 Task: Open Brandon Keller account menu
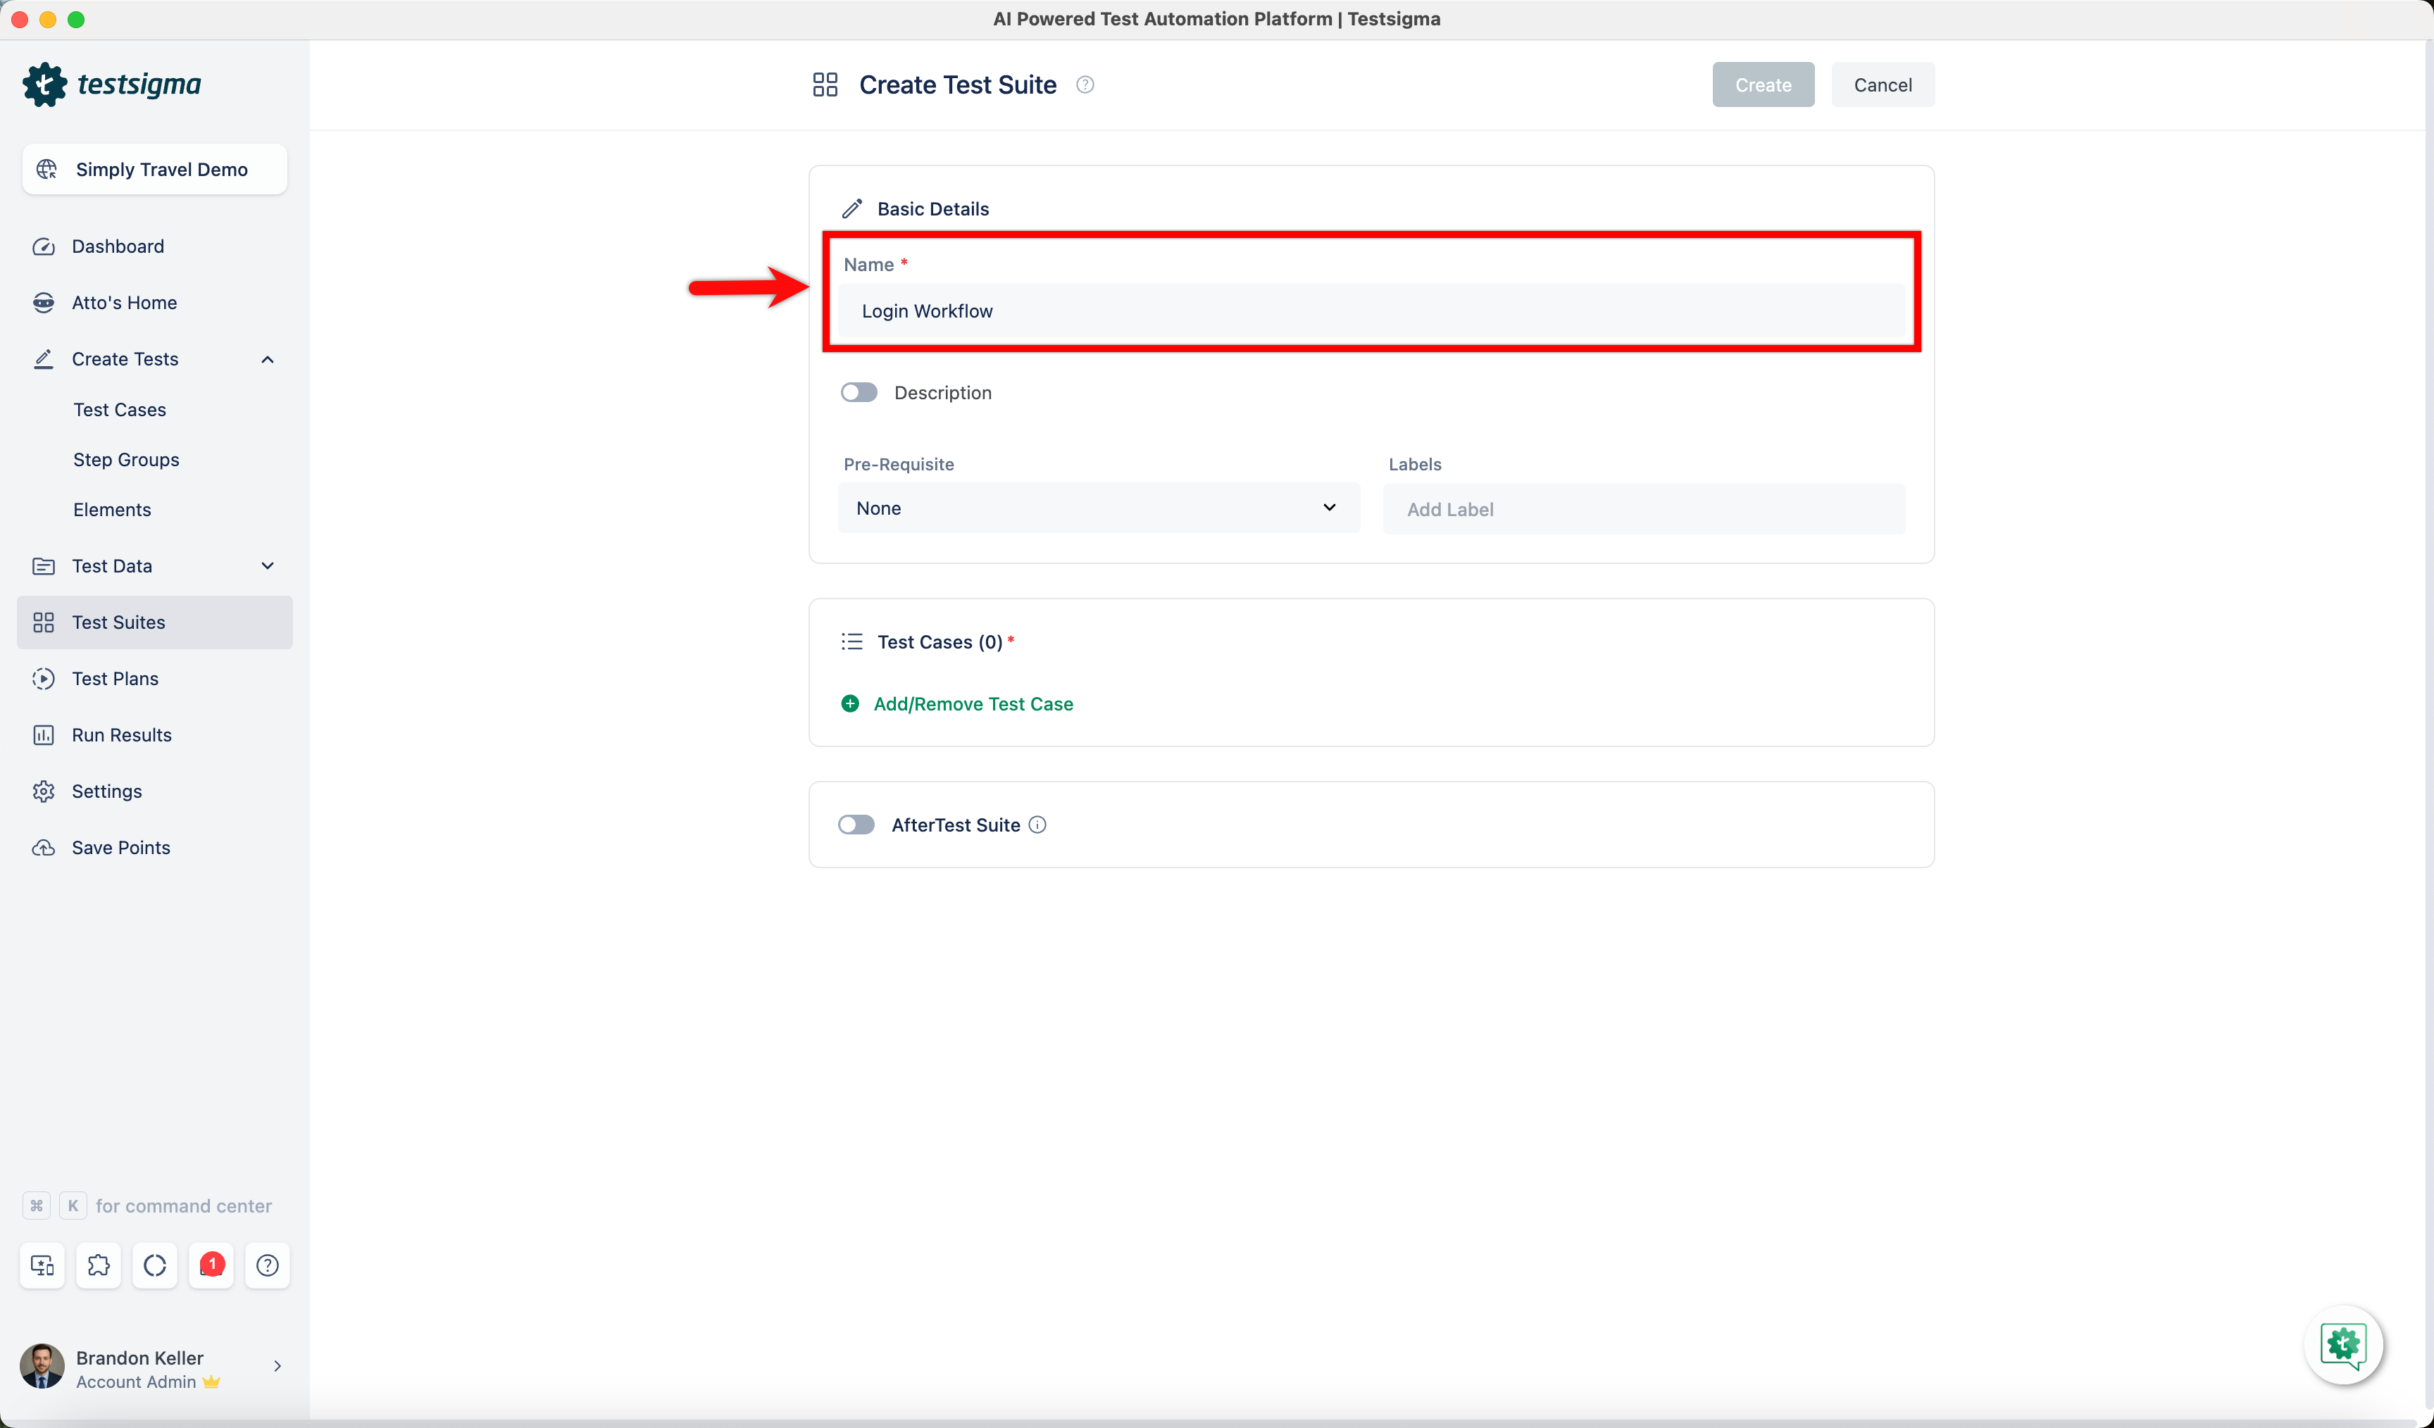click(x=153, y=1367)
